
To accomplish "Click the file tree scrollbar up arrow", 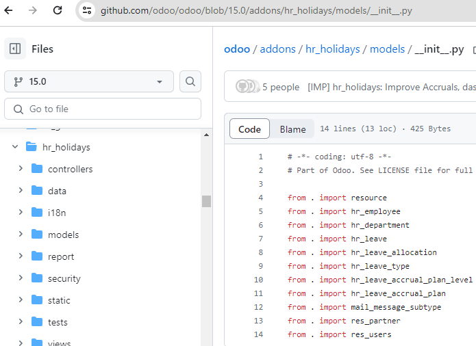I will (x=206, y=135).
